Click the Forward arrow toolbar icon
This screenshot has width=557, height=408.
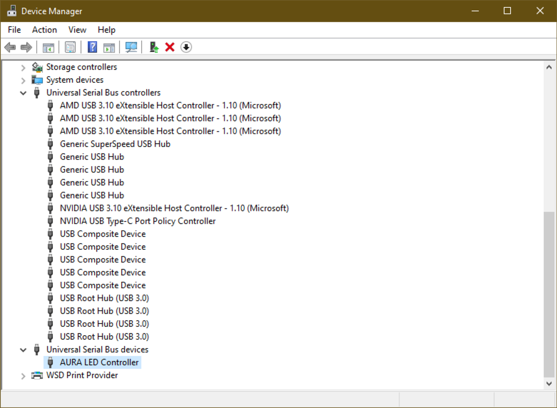[x=26, y=47]
